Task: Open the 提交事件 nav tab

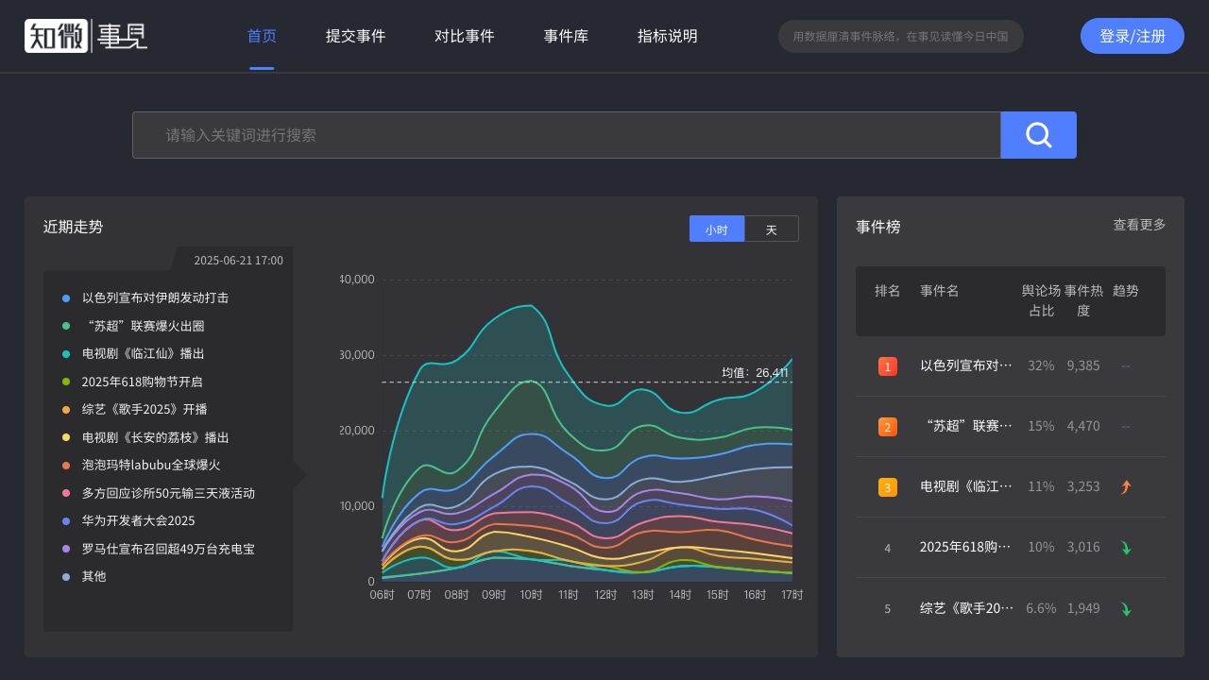Action: [355, 36]
